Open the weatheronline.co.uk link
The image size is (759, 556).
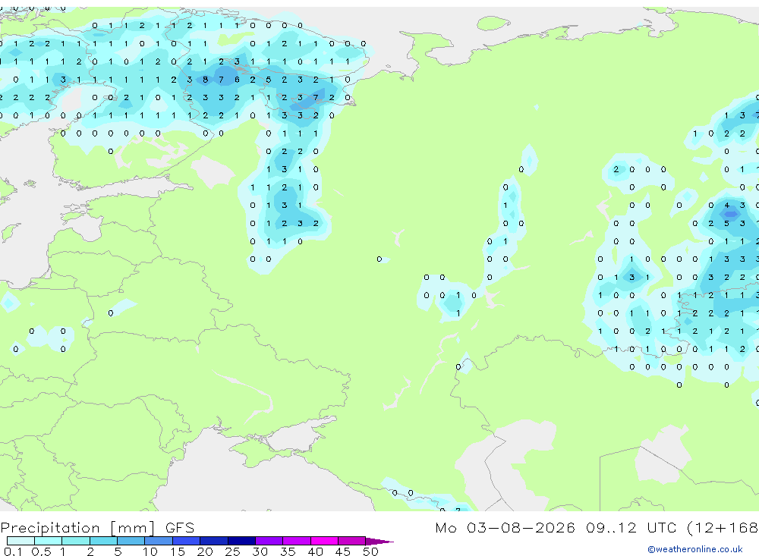pos(695,549)
